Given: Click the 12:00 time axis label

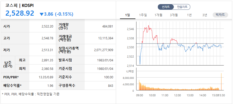Looking at the screenshot, I should [x=177, y=96].
